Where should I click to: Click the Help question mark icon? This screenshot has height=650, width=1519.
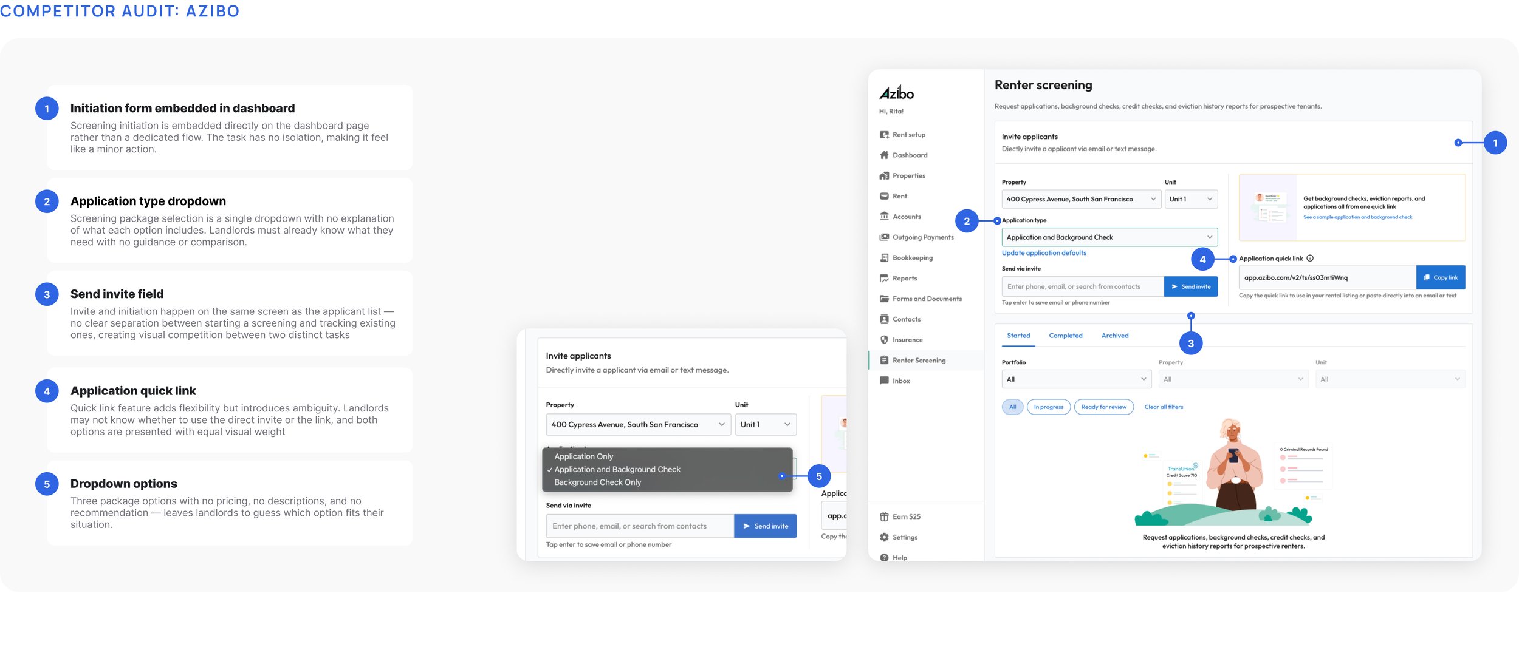click(884, 558)
